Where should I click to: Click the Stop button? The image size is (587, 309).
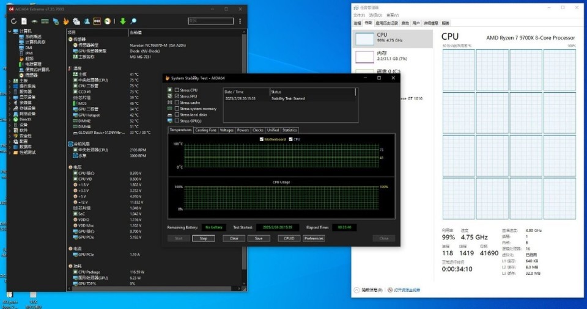(x=203, y=238)
